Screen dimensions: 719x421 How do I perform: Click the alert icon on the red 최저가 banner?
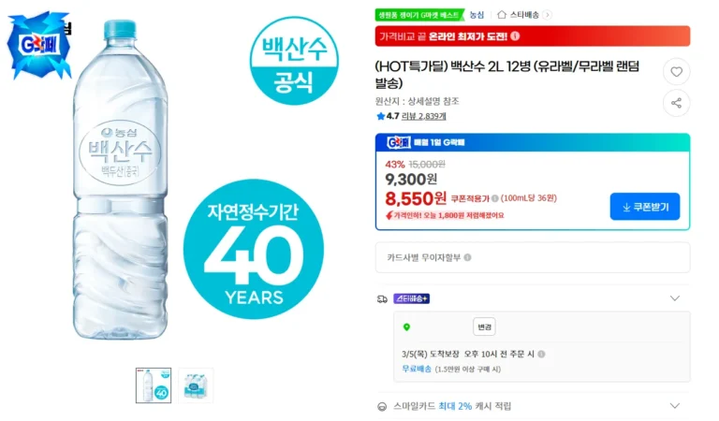pos(515,36)
